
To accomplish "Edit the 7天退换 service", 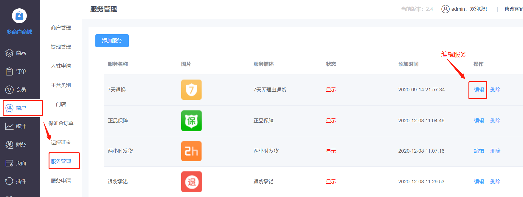I will pos(479,90).
